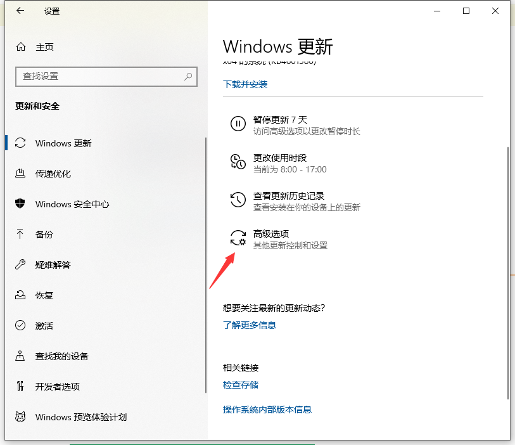Image resolution: width=515 pixels, height=445 pixels.
Task: Select Windows 更新 in the sidebar
Action: pyautogui.click(x=63, y=143)
